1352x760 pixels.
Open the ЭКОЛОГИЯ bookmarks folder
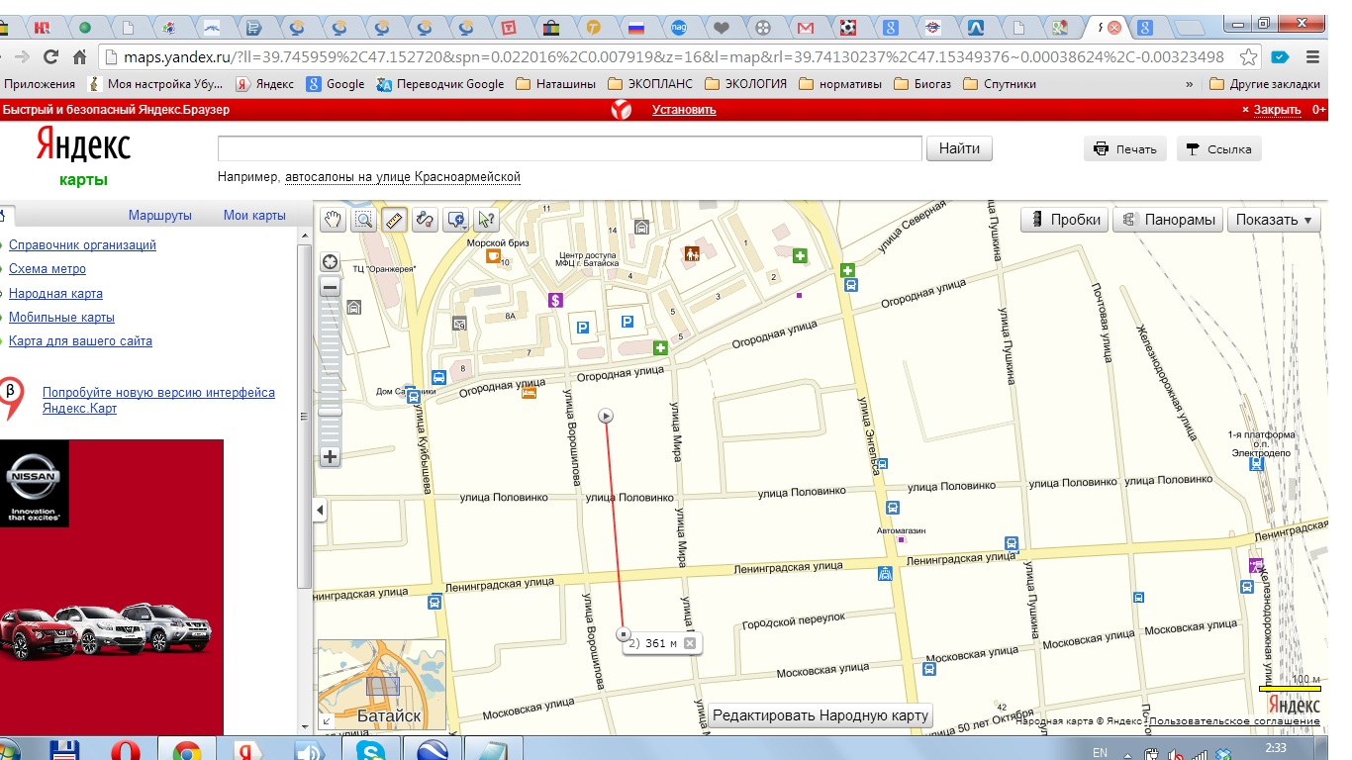click(x=746, y=84)
